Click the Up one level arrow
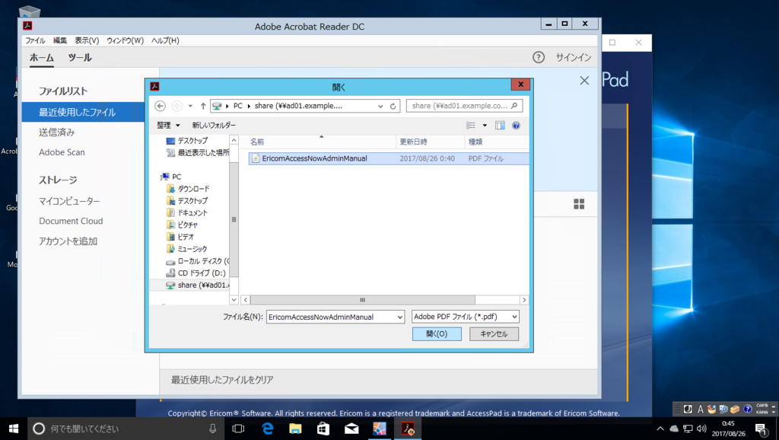 point(203,106)
